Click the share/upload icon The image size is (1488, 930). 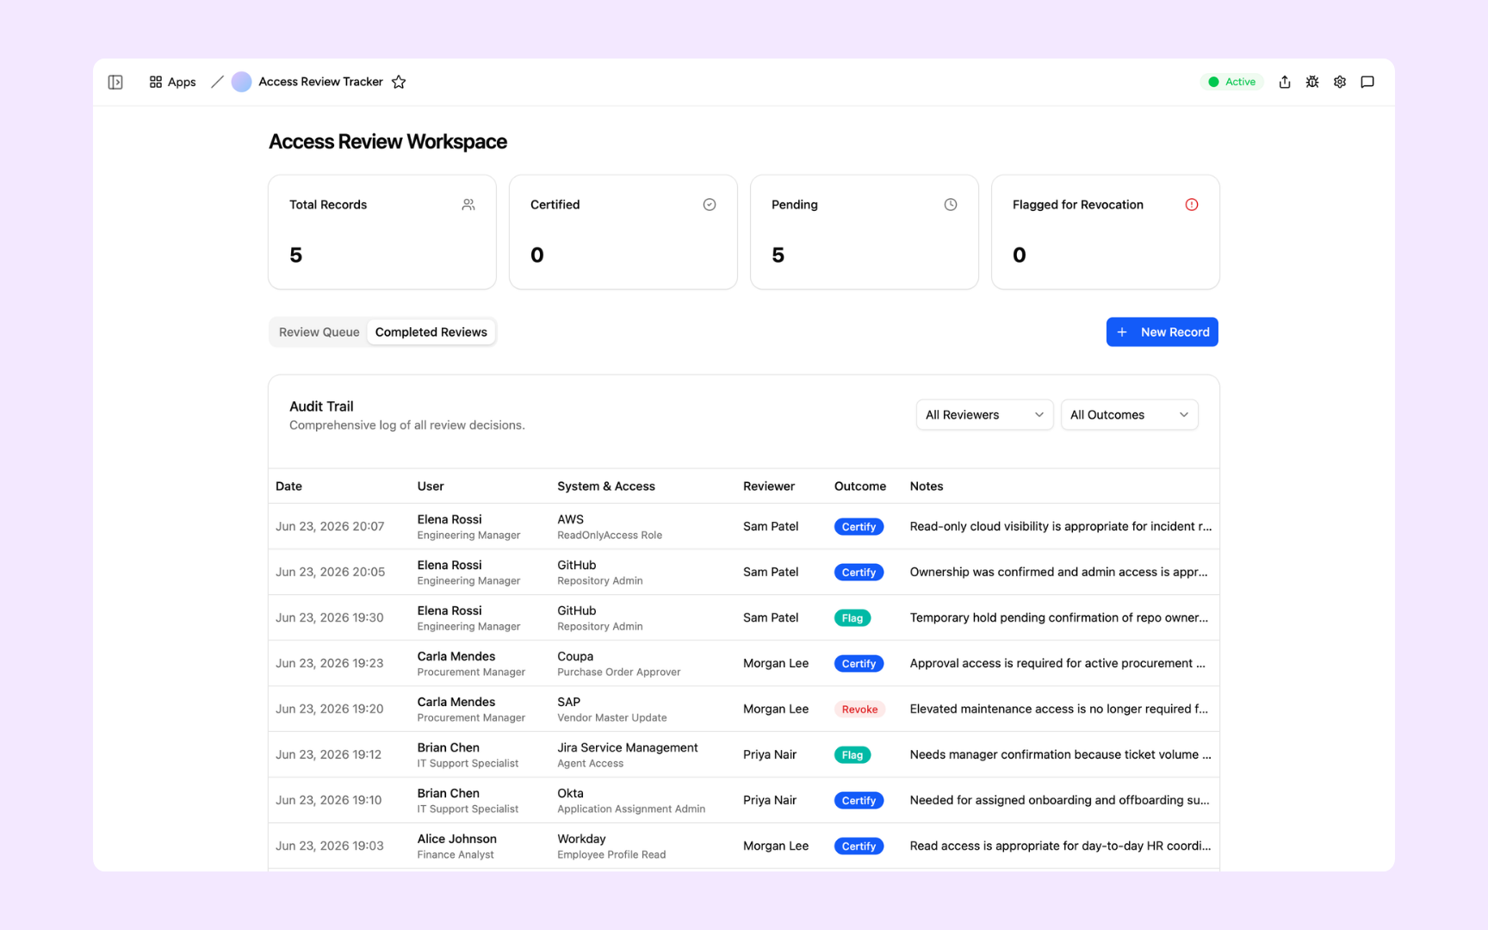tap(1285, 82)
